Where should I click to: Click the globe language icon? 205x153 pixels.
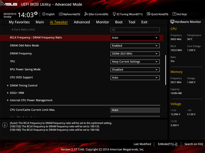(x=44, y=14)
